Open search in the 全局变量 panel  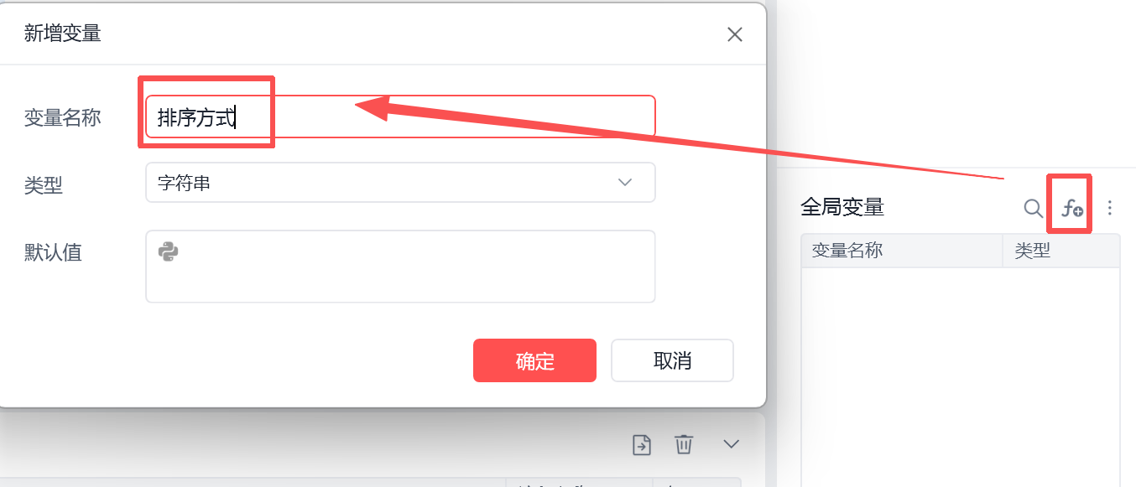click(1034, 208)
